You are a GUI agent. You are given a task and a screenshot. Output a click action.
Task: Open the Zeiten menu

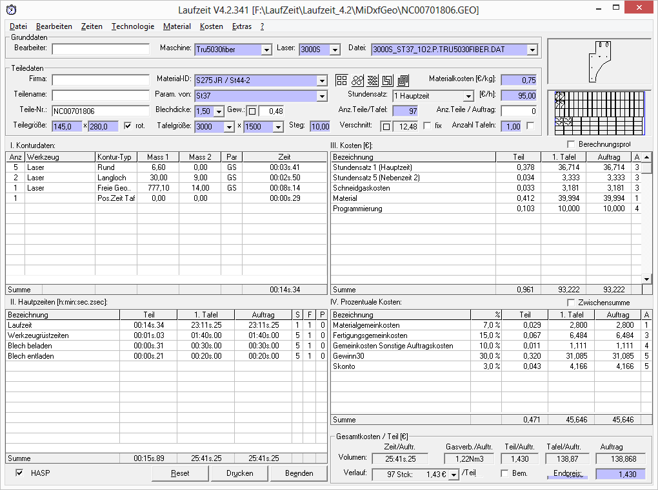(x=92, y=26)
